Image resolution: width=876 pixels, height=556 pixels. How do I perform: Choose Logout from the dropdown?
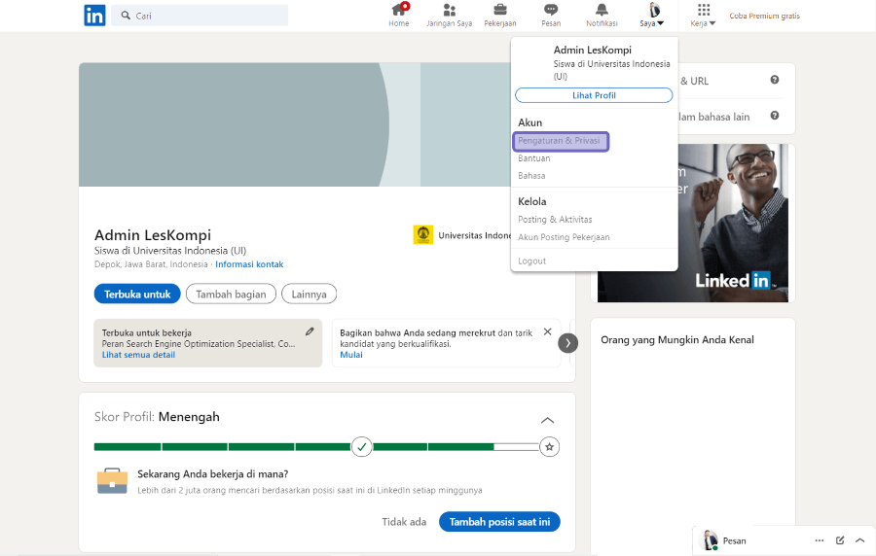(x=531, y=261)
